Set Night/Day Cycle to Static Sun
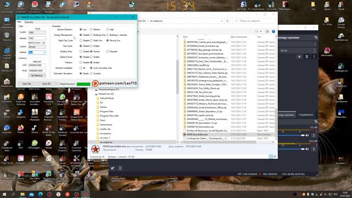352x198 pixels. [x=91, y=40]
